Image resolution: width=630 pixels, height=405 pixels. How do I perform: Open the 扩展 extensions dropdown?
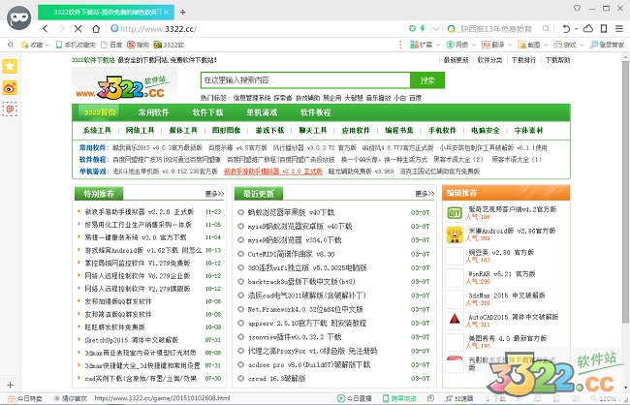pos(431,44)
